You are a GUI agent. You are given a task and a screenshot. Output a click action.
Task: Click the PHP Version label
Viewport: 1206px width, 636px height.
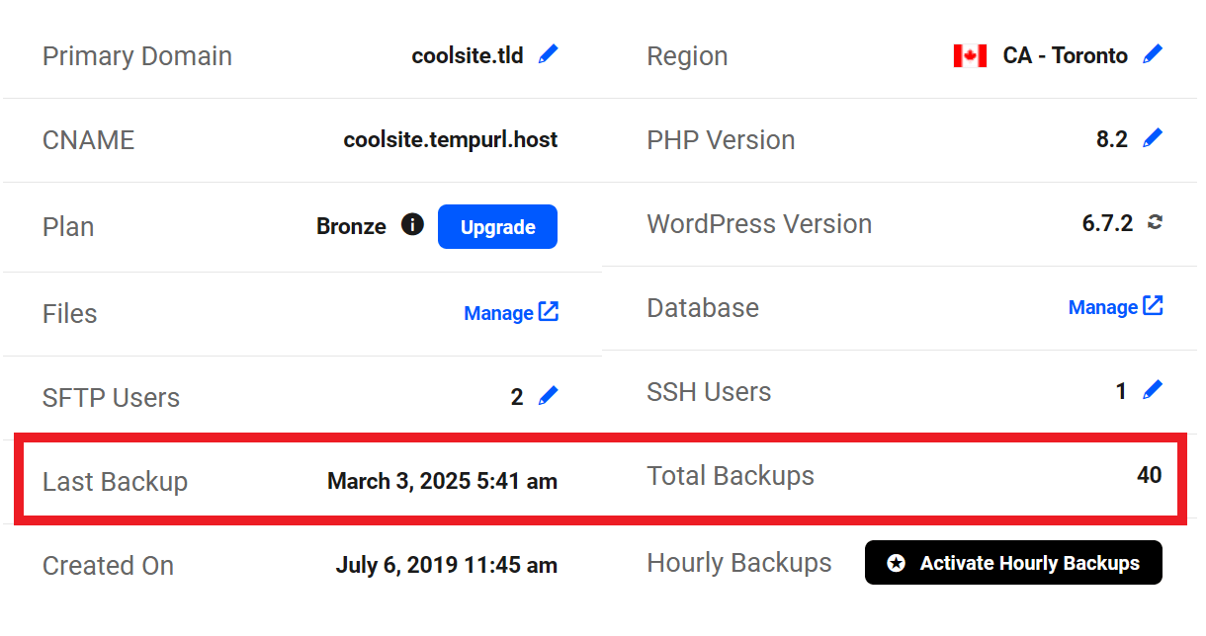721,140
